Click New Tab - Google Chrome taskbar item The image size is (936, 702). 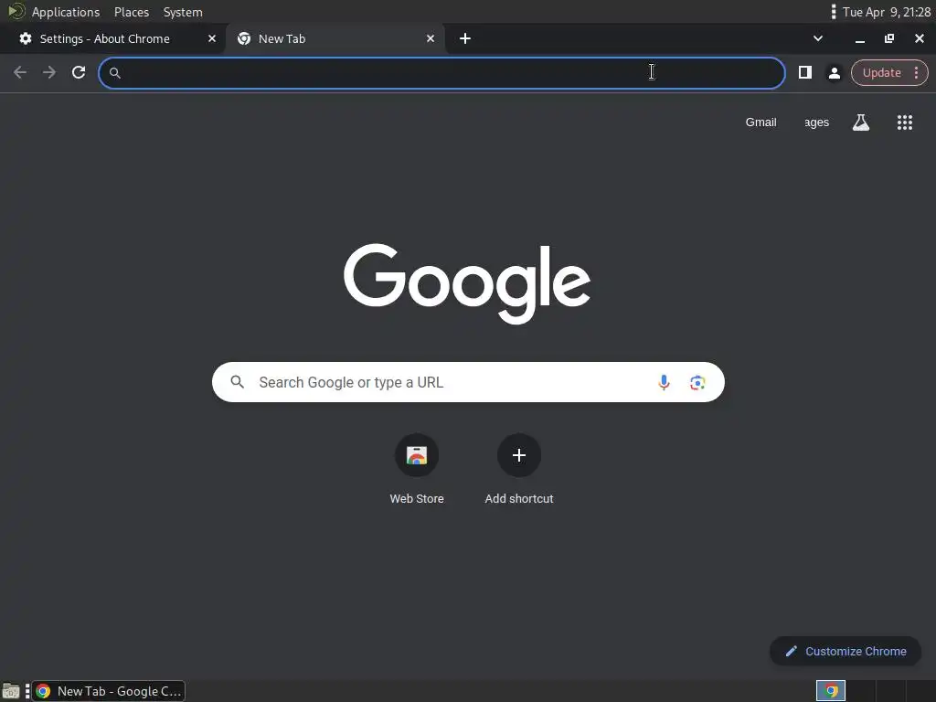click(108, 691)
